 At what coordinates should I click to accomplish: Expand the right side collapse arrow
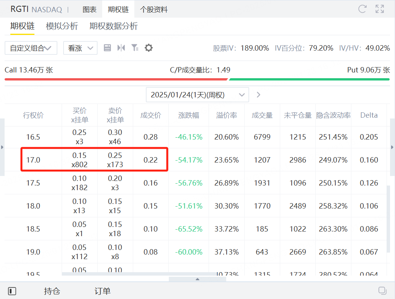pyautogui.click(x=392, y=147)
